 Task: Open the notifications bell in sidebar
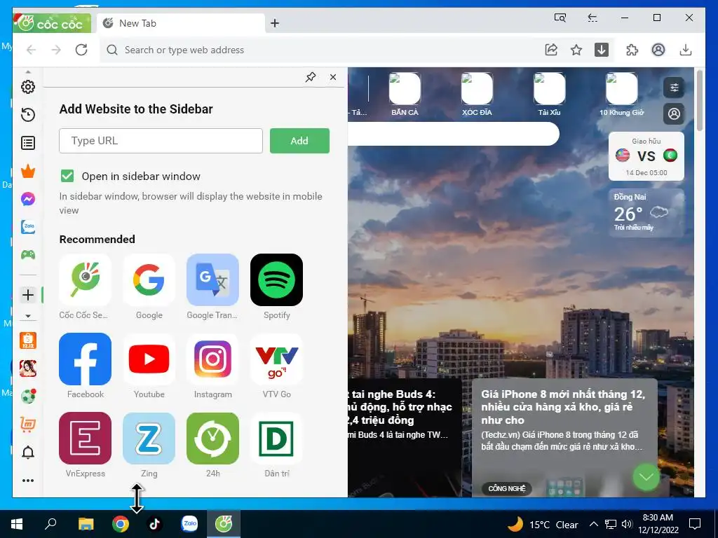coord(28,453)
